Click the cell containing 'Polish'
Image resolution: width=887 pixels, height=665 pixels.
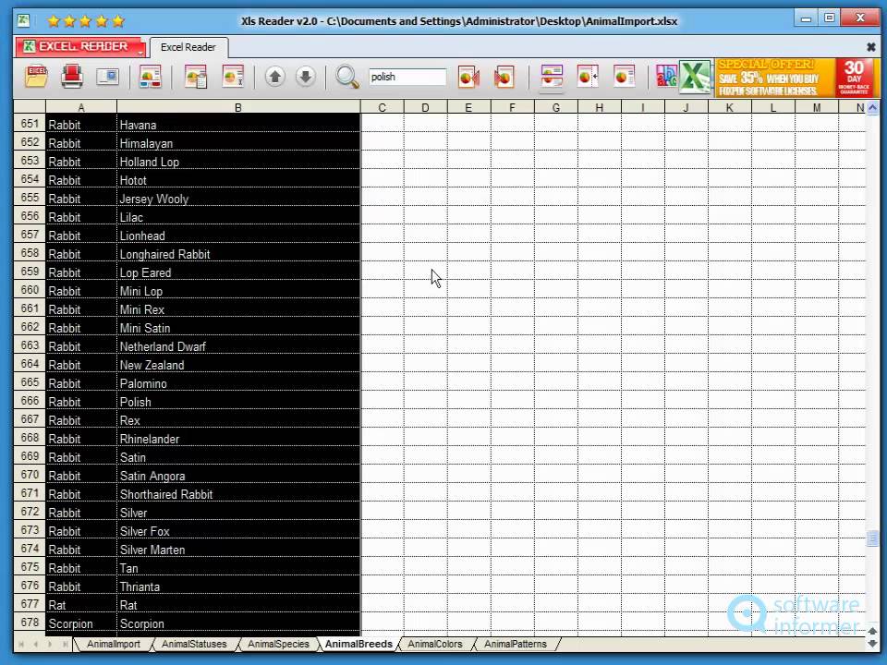pyautogui.click(x=238, y=402)
